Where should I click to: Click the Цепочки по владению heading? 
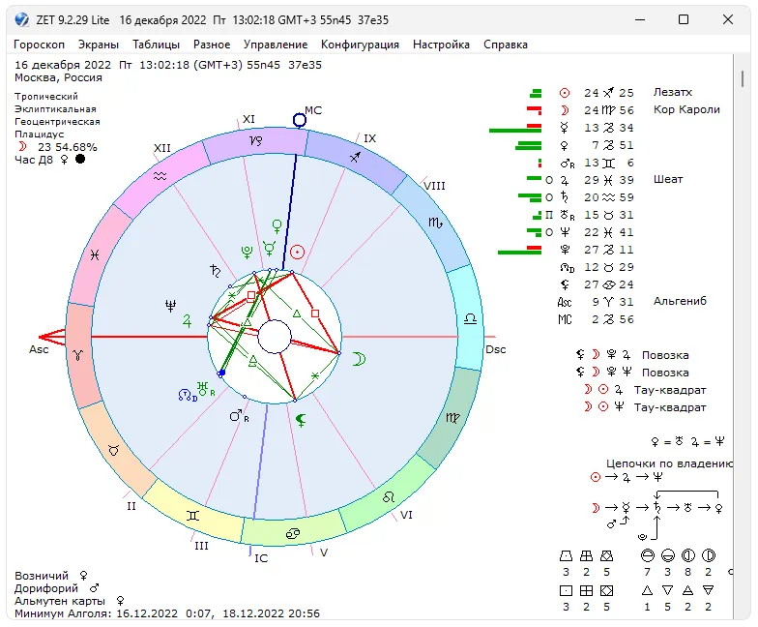[669, 463]
